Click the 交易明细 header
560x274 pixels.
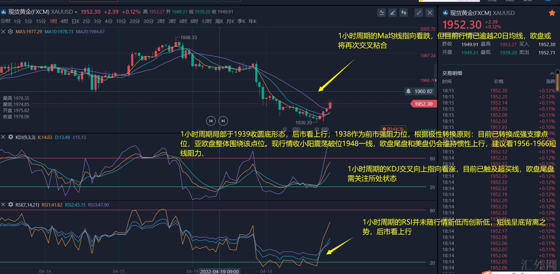point(452,73)
